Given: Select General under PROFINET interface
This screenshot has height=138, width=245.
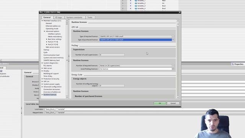Looking at the screenshot, I should pos(49,23).
